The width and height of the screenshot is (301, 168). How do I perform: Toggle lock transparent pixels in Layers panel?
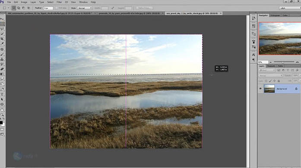click(266, 81)
